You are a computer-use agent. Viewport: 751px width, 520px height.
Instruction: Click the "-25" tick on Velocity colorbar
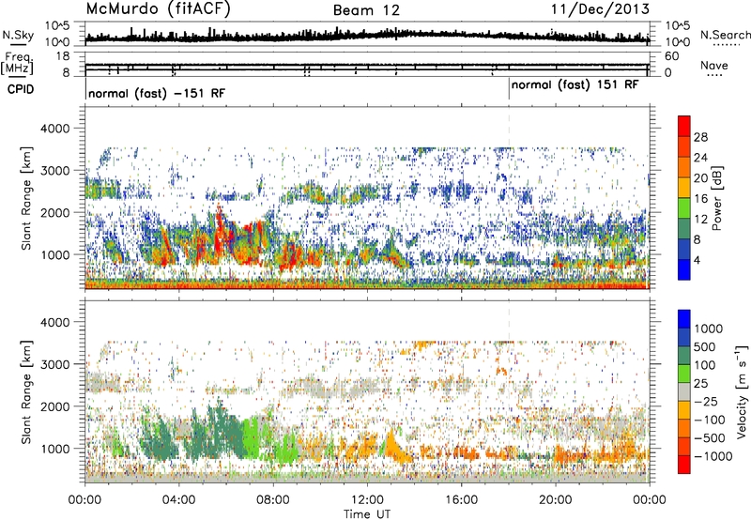coord(706,401)
